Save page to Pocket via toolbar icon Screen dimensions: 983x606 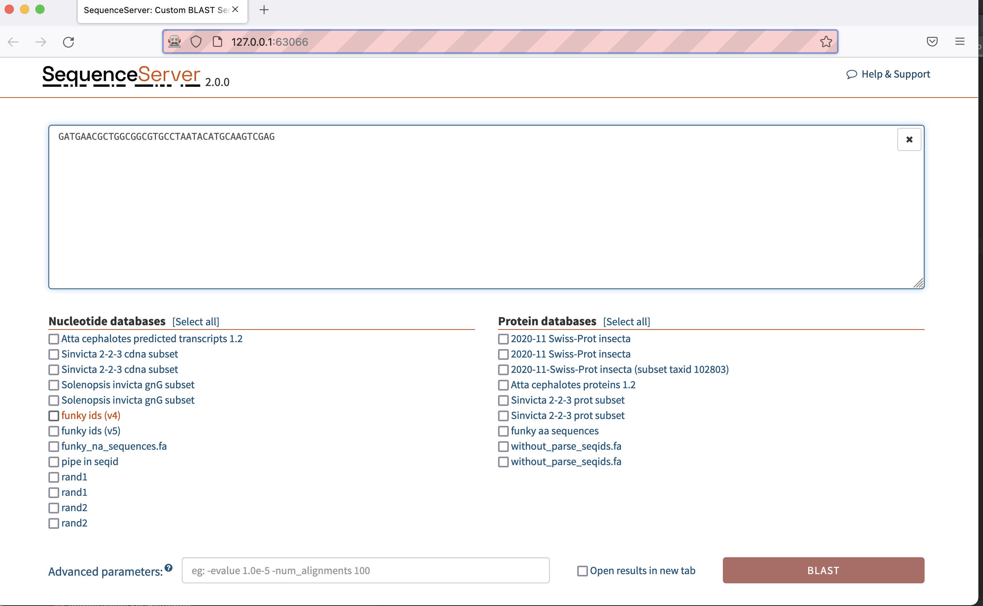932,41
